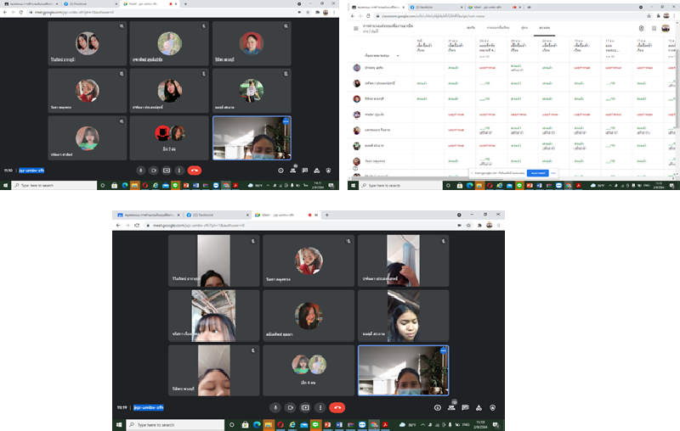This screenshot has width=680, height=431.
Task: Open the Classroom gradebook settings gear
Action: tap(642, 28)
